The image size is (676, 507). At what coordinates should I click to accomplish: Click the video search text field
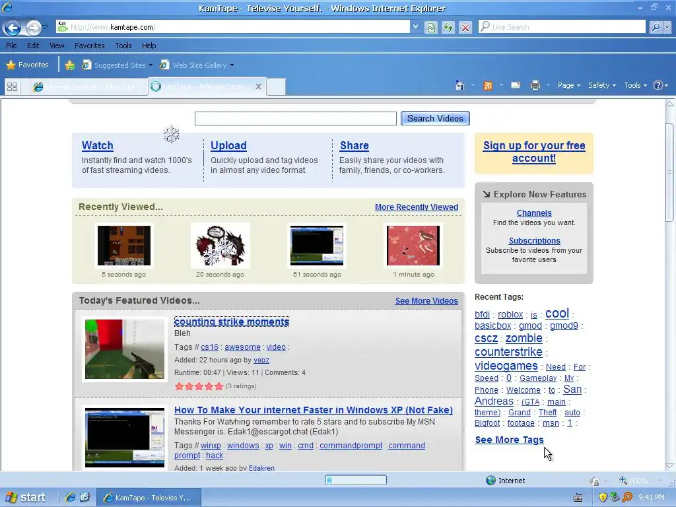point(296,119)
